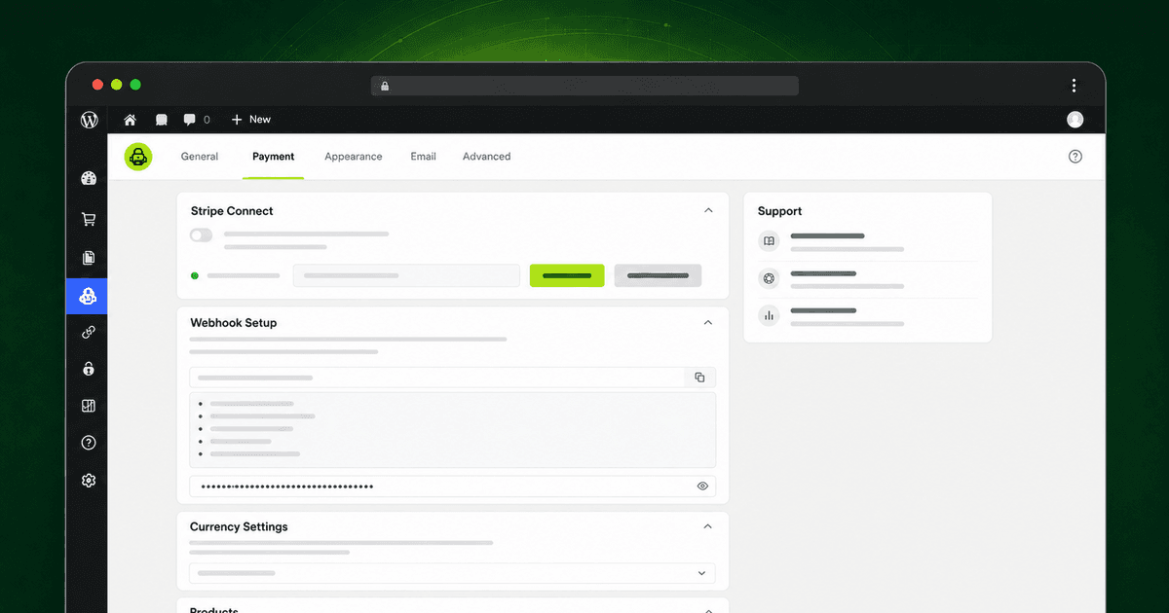Click the gray Stripe Connect button
The image size is (1169, 613).
(658, 275)
